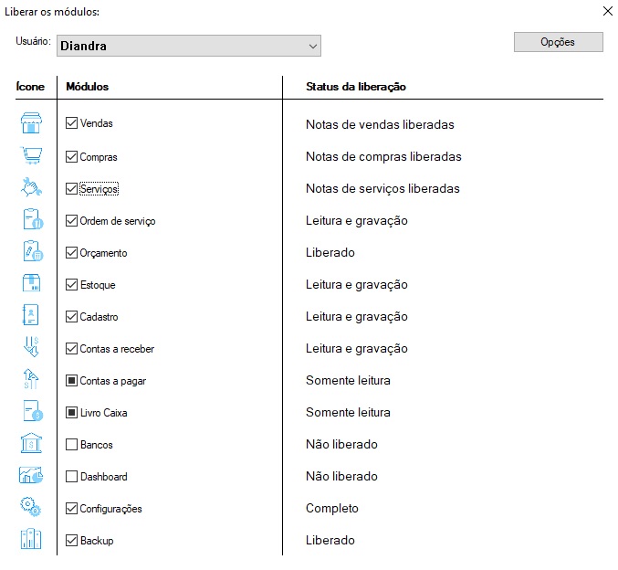Close the Liberar os módulos window

point(607,12)
